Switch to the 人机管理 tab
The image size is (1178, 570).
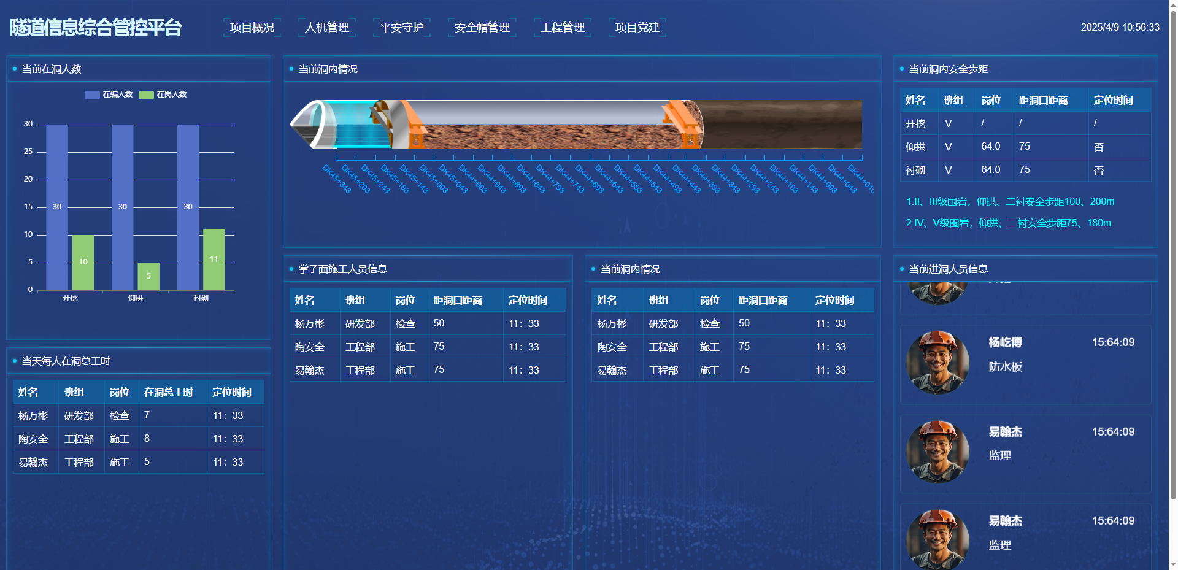[x=326, y=28]
